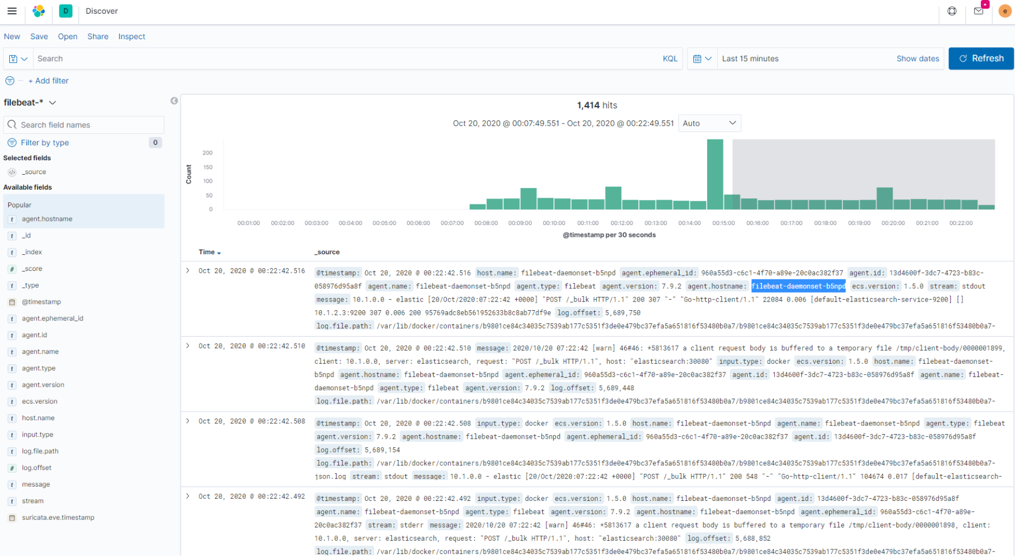Click New in the top menu
The height and width of the screenshot is (558, 1015).
(12, 36)
